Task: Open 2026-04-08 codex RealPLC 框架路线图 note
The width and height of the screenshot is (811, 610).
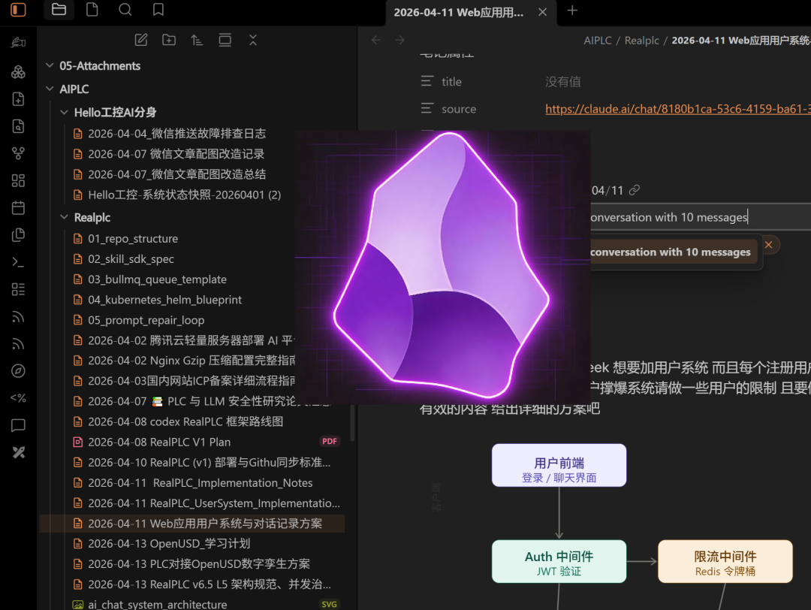Action: click(185, 421)
